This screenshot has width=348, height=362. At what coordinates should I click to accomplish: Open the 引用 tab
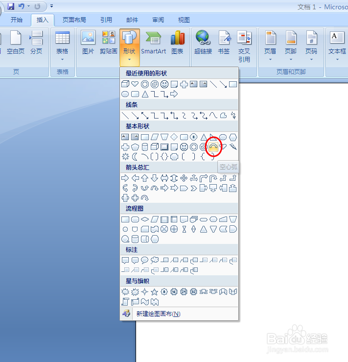tap(106, 20)
